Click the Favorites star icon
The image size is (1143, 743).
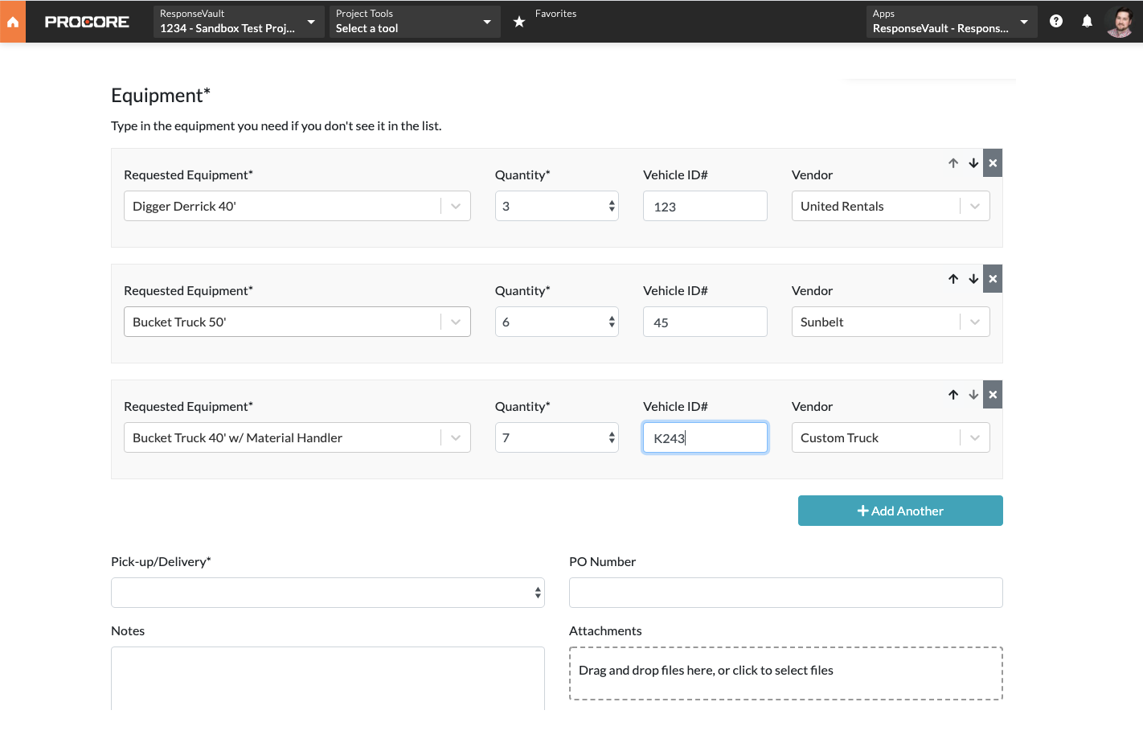pyautogui.click(x=518, y=21)
